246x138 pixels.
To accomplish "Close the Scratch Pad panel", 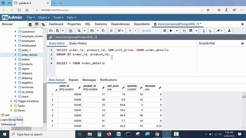I will pyautogui.click(x=243, y=43).
